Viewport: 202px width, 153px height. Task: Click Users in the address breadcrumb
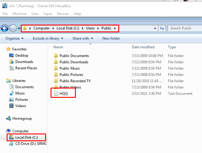90,28
